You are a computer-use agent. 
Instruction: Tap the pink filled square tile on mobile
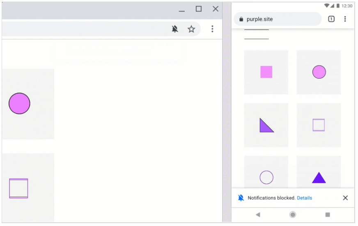(266, 72)
